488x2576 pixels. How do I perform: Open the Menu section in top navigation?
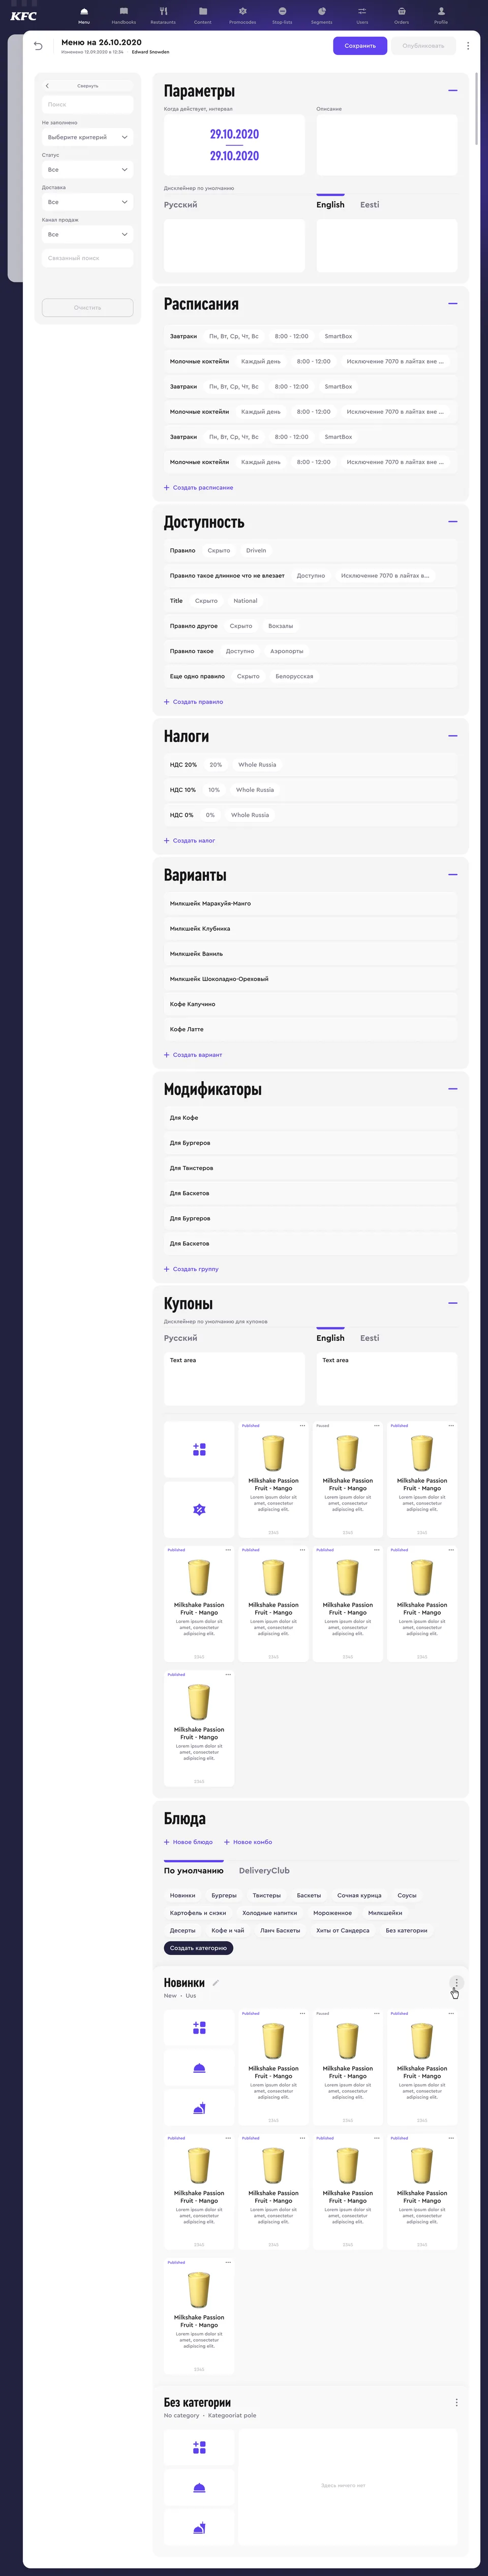[x=84, y=16]
